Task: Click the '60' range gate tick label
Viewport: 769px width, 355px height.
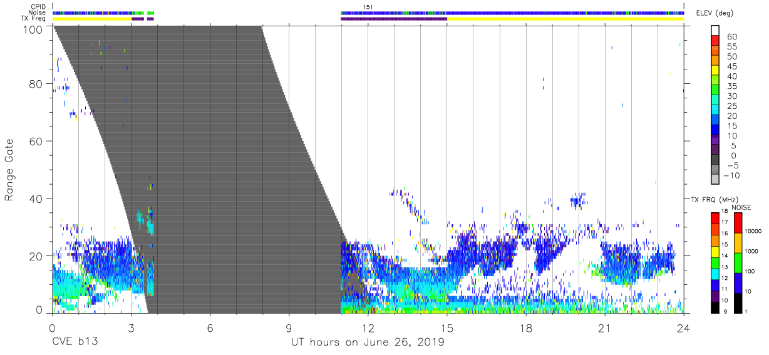Action: coord(36,141)
